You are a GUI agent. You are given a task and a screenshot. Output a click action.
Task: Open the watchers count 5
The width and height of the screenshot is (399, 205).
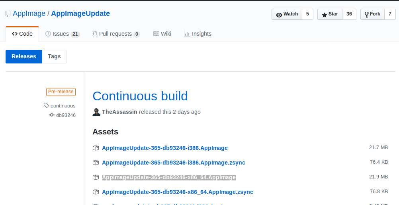tap(307, 14)
